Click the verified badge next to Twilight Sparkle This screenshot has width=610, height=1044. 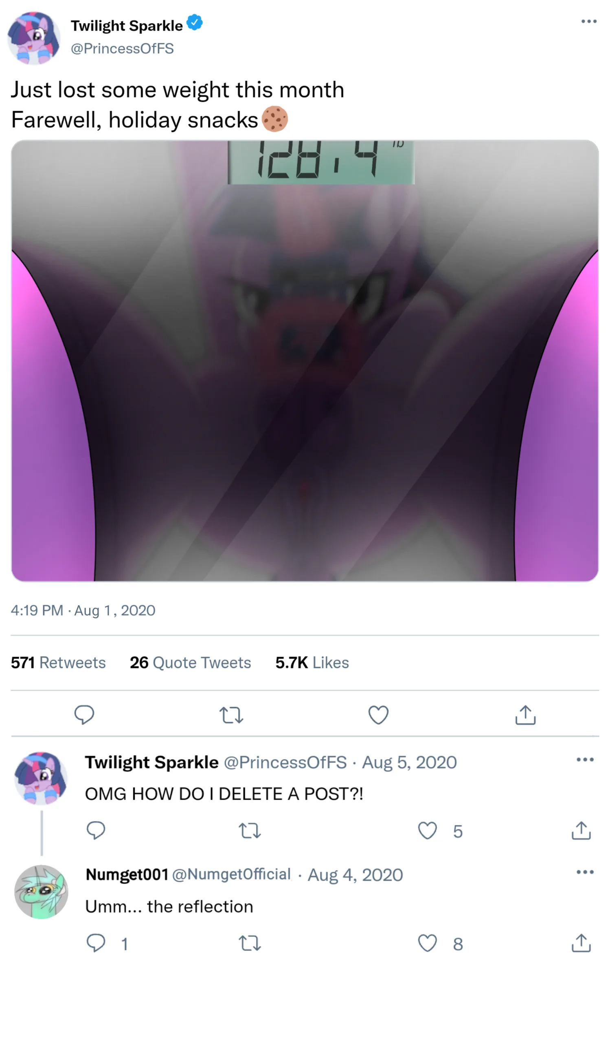coord(194,22)
